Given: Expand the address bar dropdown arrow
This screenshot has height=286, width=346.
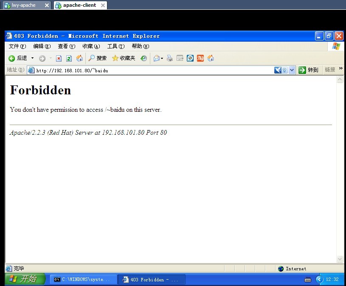Looking at the screenshot, I should click(x=292, y=70).
